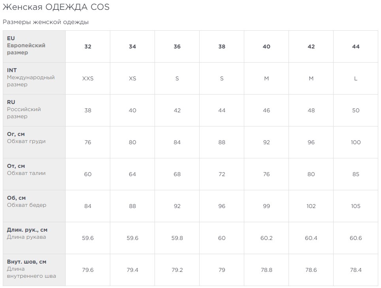The image size is (381, 288).
Task: Select bust measurement 100 cell
Action: 356,142
